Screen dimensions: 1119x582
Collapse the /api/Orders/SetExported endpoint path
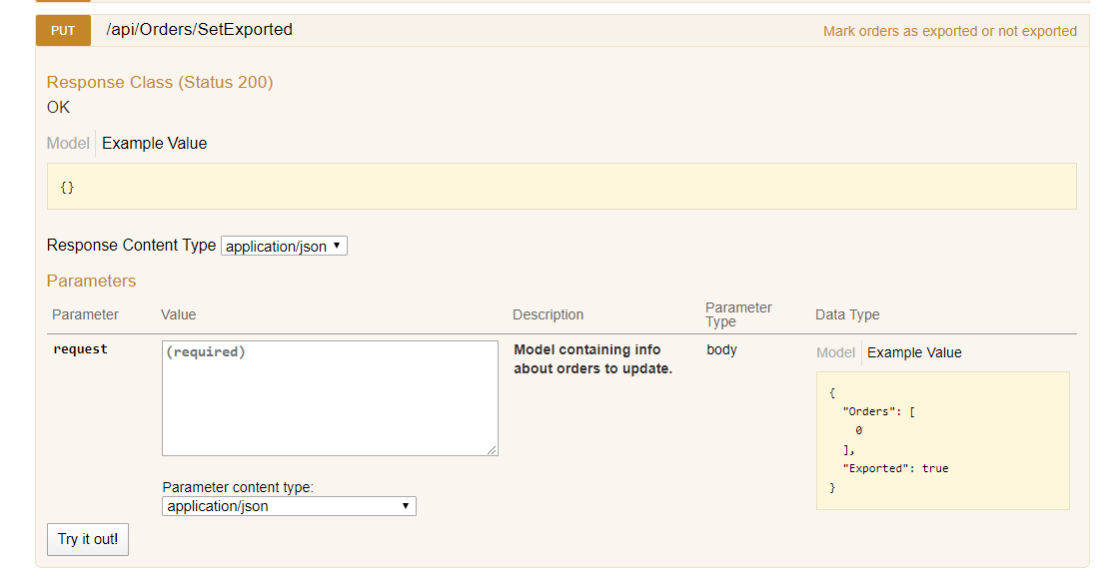[199, 29]
